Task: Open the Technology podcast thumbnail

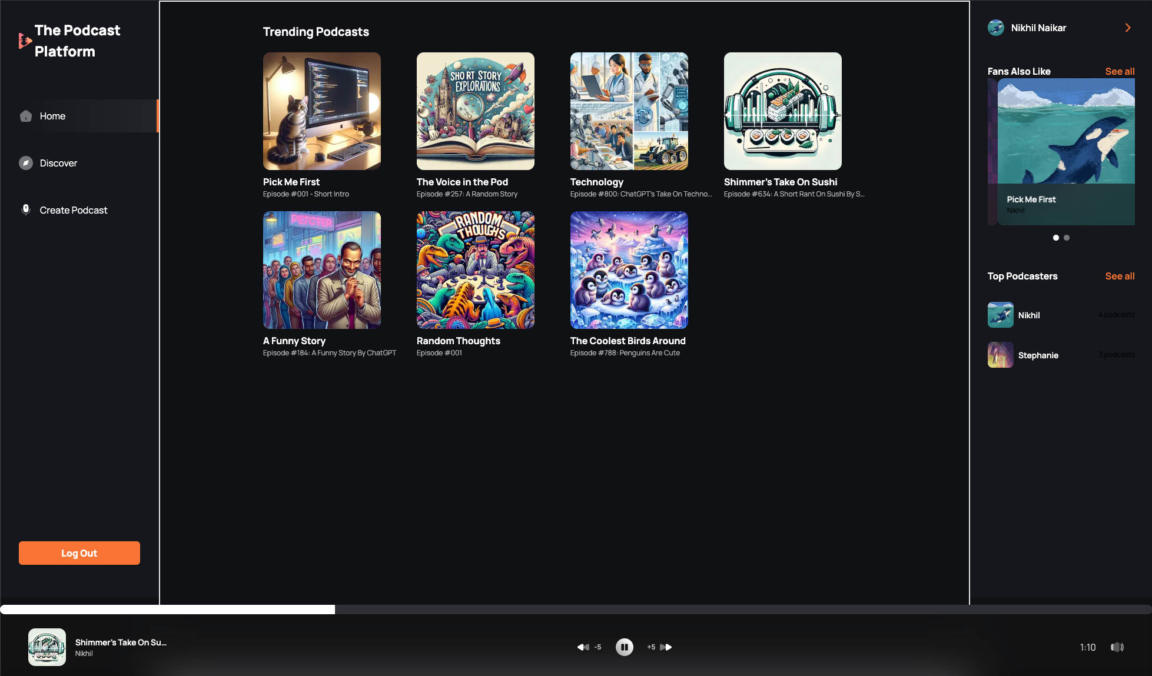Action: point(629,111)
